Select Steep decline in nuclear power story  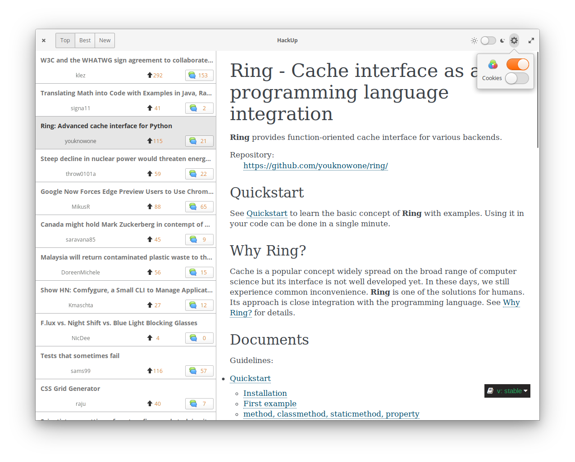126,166
